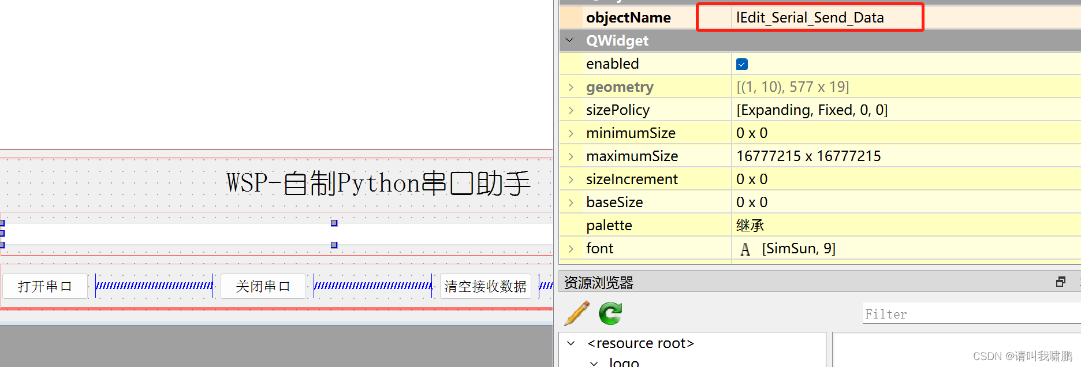
Task: Expand the sizeIncrement property
Action: coord(571,179)
